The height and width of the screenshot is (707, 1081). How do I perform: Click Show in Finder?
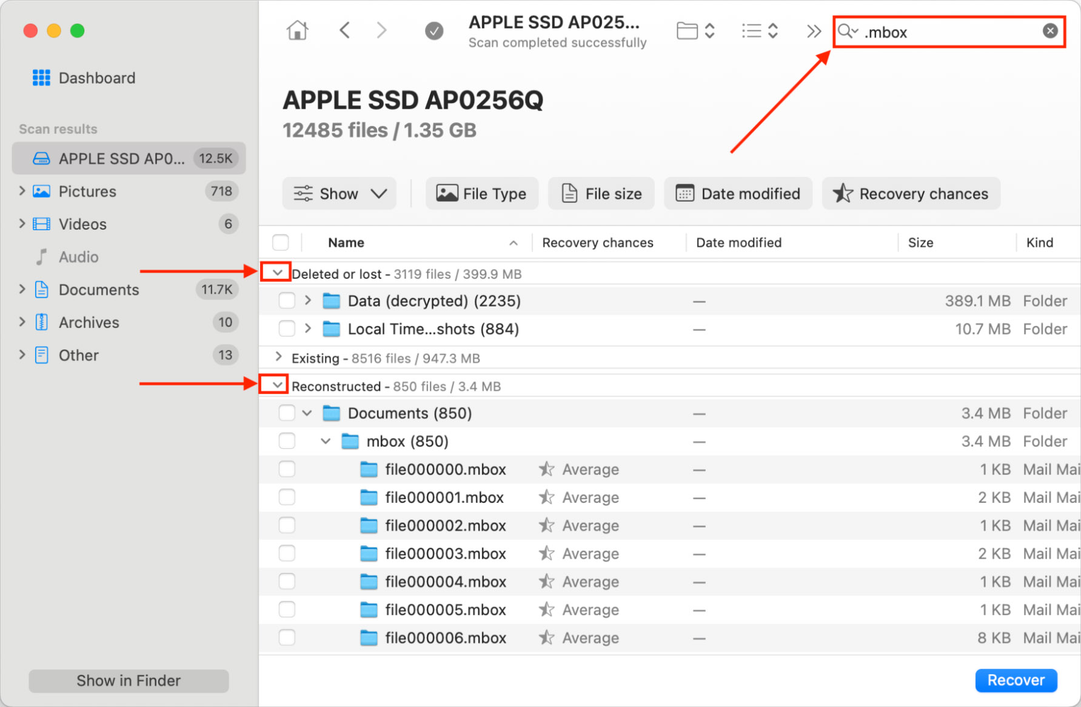(x=128, y=680)
